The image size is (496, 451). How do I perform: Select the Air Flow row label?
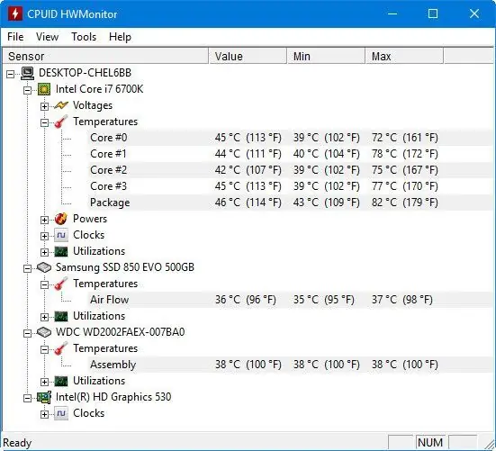click(x=109, y=300)
